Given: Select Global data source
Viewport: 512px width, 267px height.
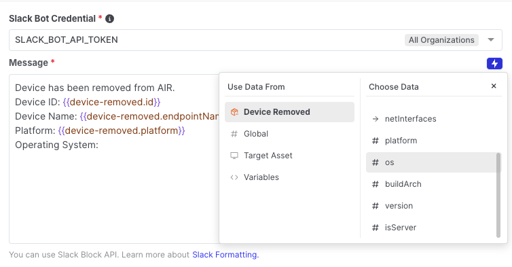Looking at the screenshot, I should point(289,134).
